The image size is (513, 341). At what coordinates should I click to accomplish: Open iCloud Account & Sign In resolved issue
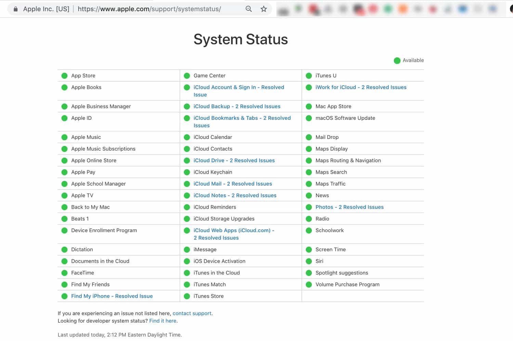tap(239, 91)
